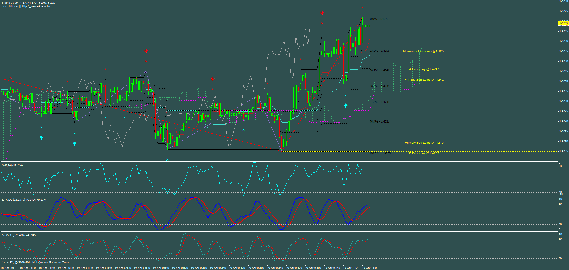Select the cyan X marker below the 04:20 candles
Image resolution: width=569 pixels, height=270 pixels.
pyautogui.click(x=168, y=159)
